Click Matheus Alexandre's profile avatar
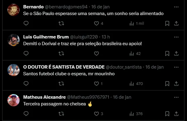The width and height of the screenshot is (187, 121). point(13,100)
